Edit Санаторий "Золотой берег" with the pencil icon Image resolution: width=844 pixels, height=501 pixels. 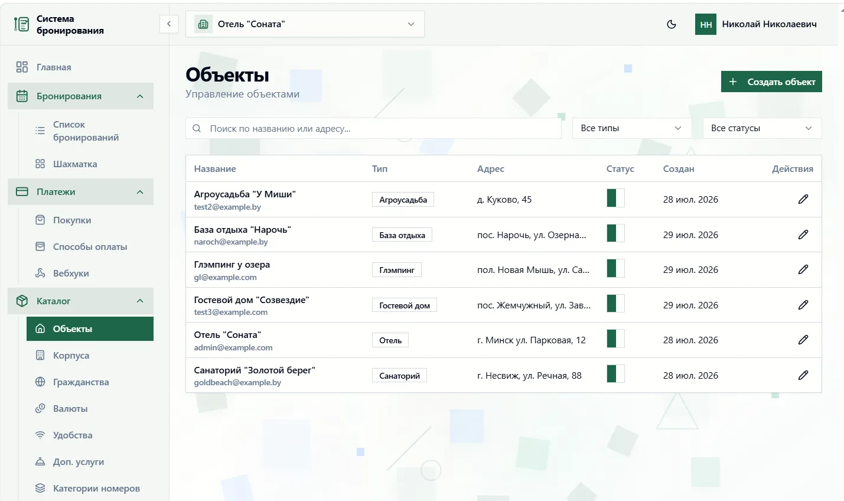(x=803, y=375)
